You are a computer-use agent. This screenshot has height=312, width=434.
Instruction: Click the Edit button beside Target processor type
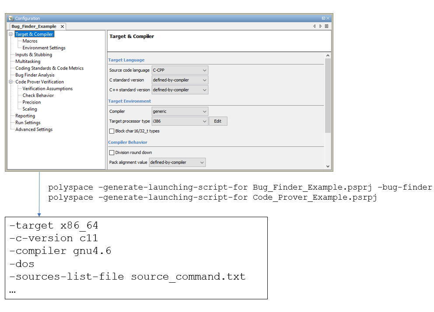pyautogui.click(x=218, y=121)
